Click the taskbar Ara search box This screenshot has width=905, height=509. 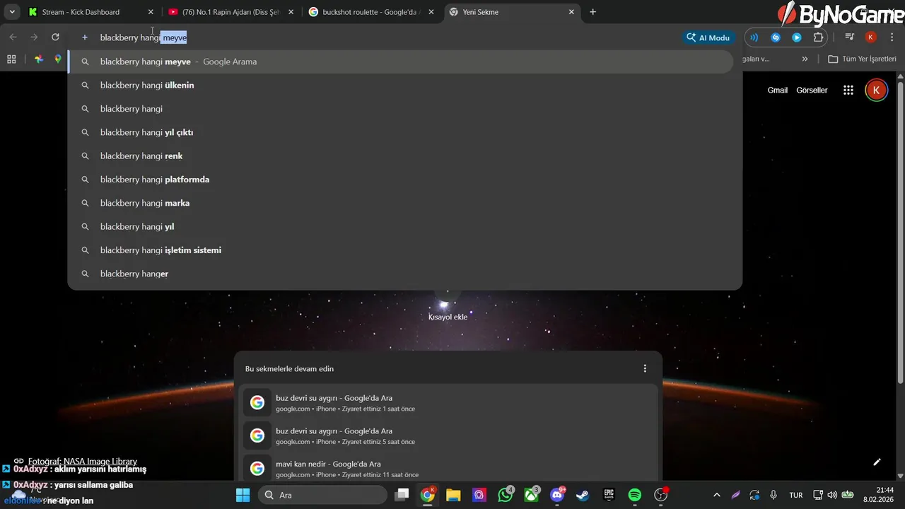[x=322, y=495]
